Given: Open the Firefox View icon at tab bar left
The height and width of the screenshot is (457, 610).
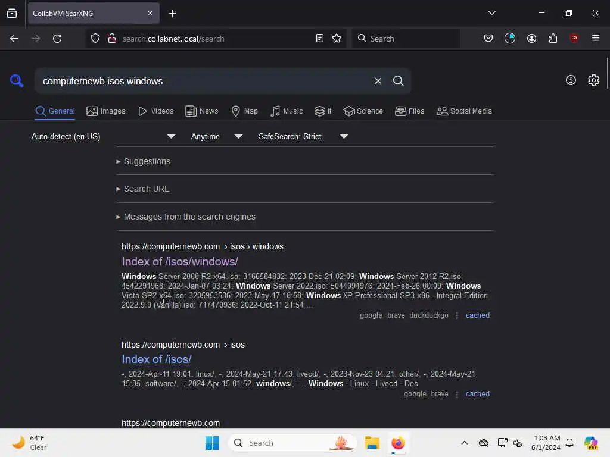Looking at the screenshot, I should (x=12, y=13).
